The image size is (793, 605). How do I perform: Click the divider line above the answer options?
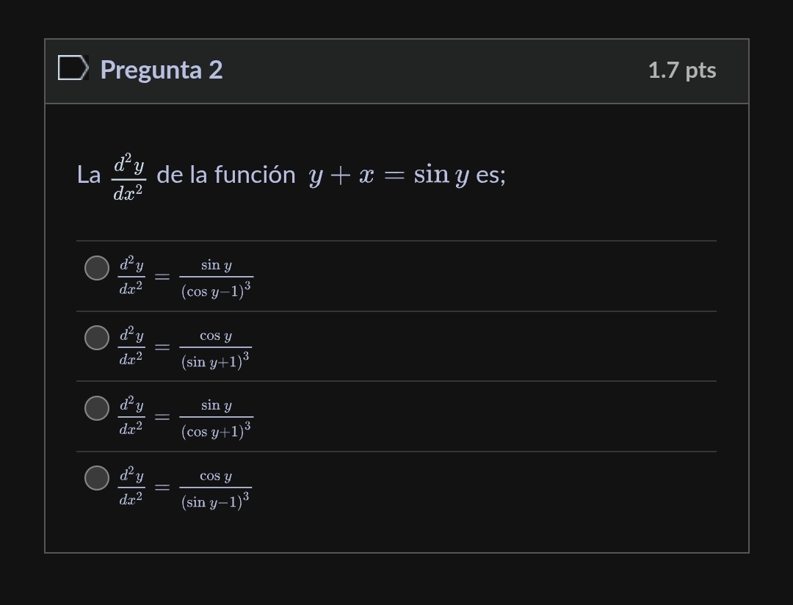point(396,240)
